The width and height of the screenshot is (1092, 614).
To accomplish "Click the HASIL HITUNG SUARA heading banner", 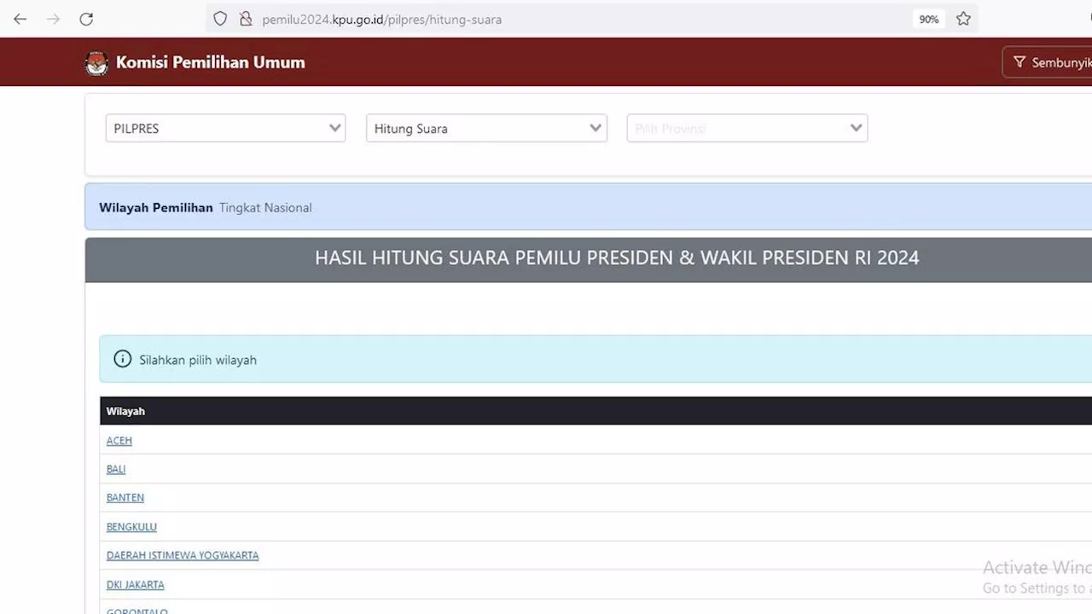I will (x=589, y=259).
